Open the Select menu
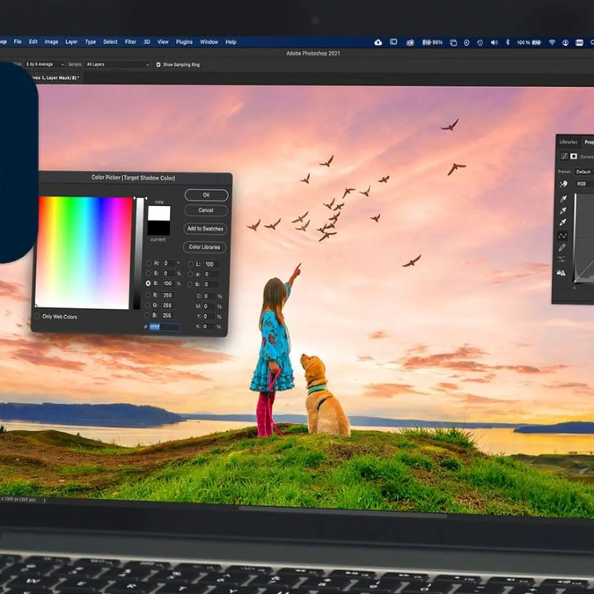The height and width of the screenshot is (594, 594). pyautogui.click(x=110, y=42)
